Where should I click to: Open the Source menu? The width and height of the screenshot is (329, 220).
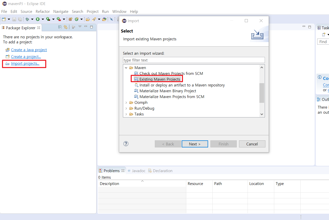(x=26, y=11)
